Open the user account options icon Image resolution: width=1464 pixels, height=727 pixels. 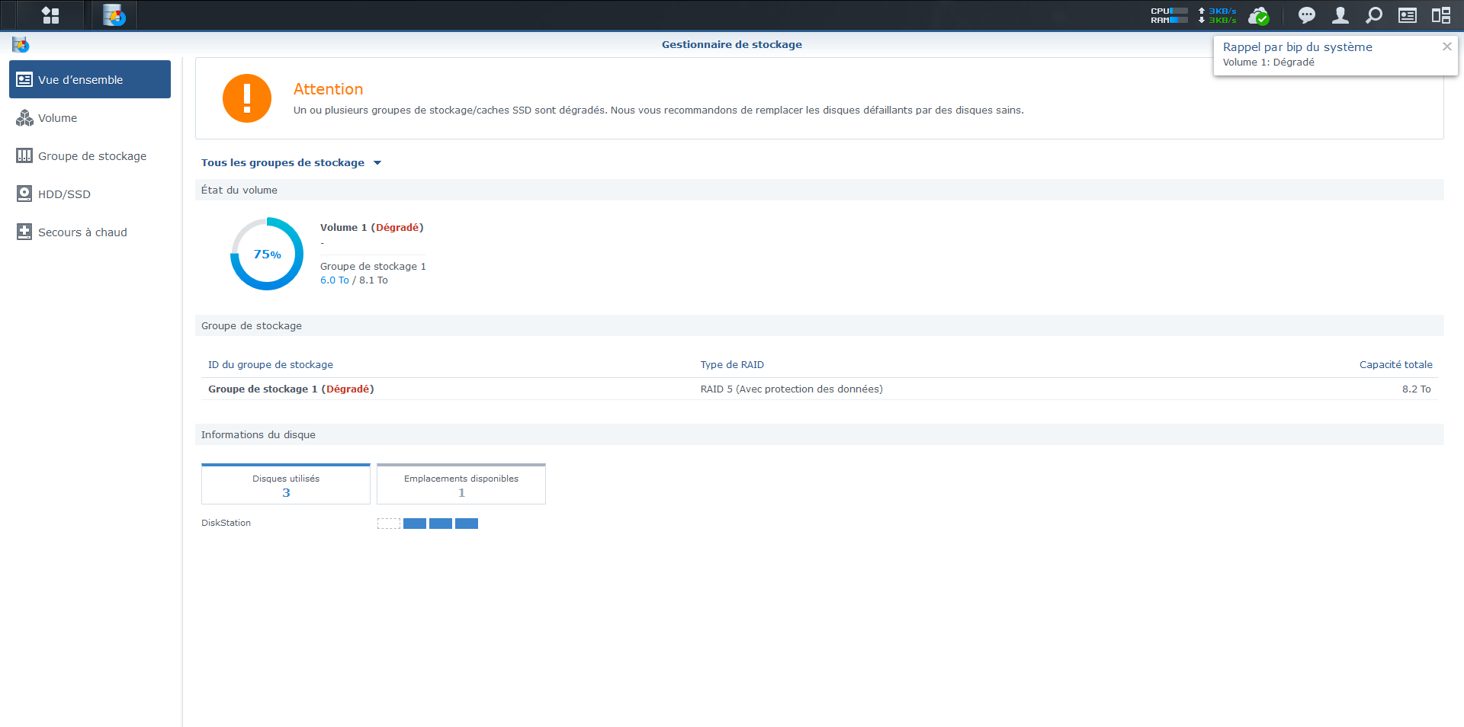(x=1340, y=15)
